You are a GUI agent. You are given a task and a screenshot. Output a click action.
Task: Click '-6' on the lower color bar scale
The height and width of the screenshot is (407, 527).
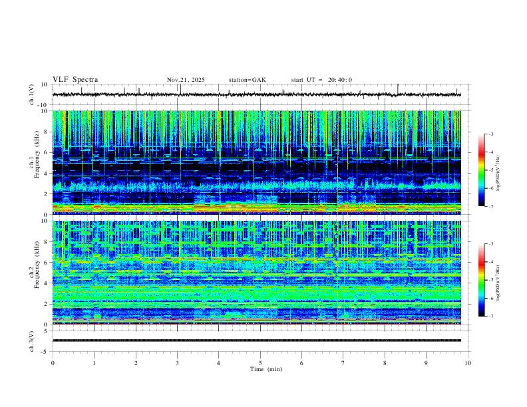pyautogui.click(x=491, y=298)
